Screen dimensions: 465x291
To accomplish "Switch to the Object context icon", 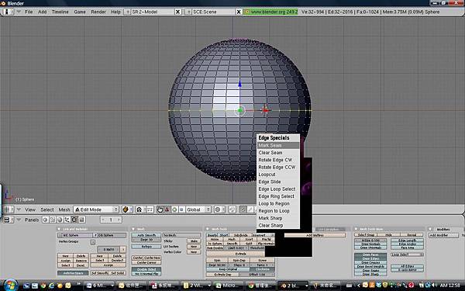I will (67, 220).
